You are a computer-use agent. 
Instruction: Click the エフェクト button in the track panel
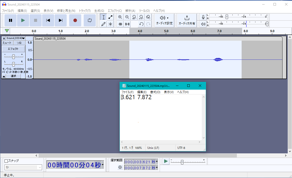(x=14, y=49)
